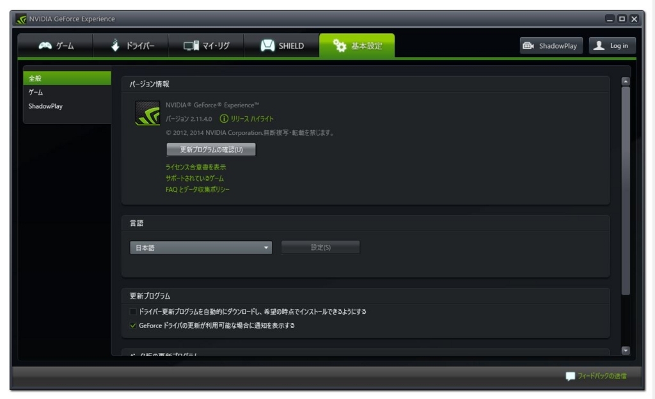Open the 日本語 language dropdown
The width and height of the screenshot is (655, 399).
click(x=201, y=247)
